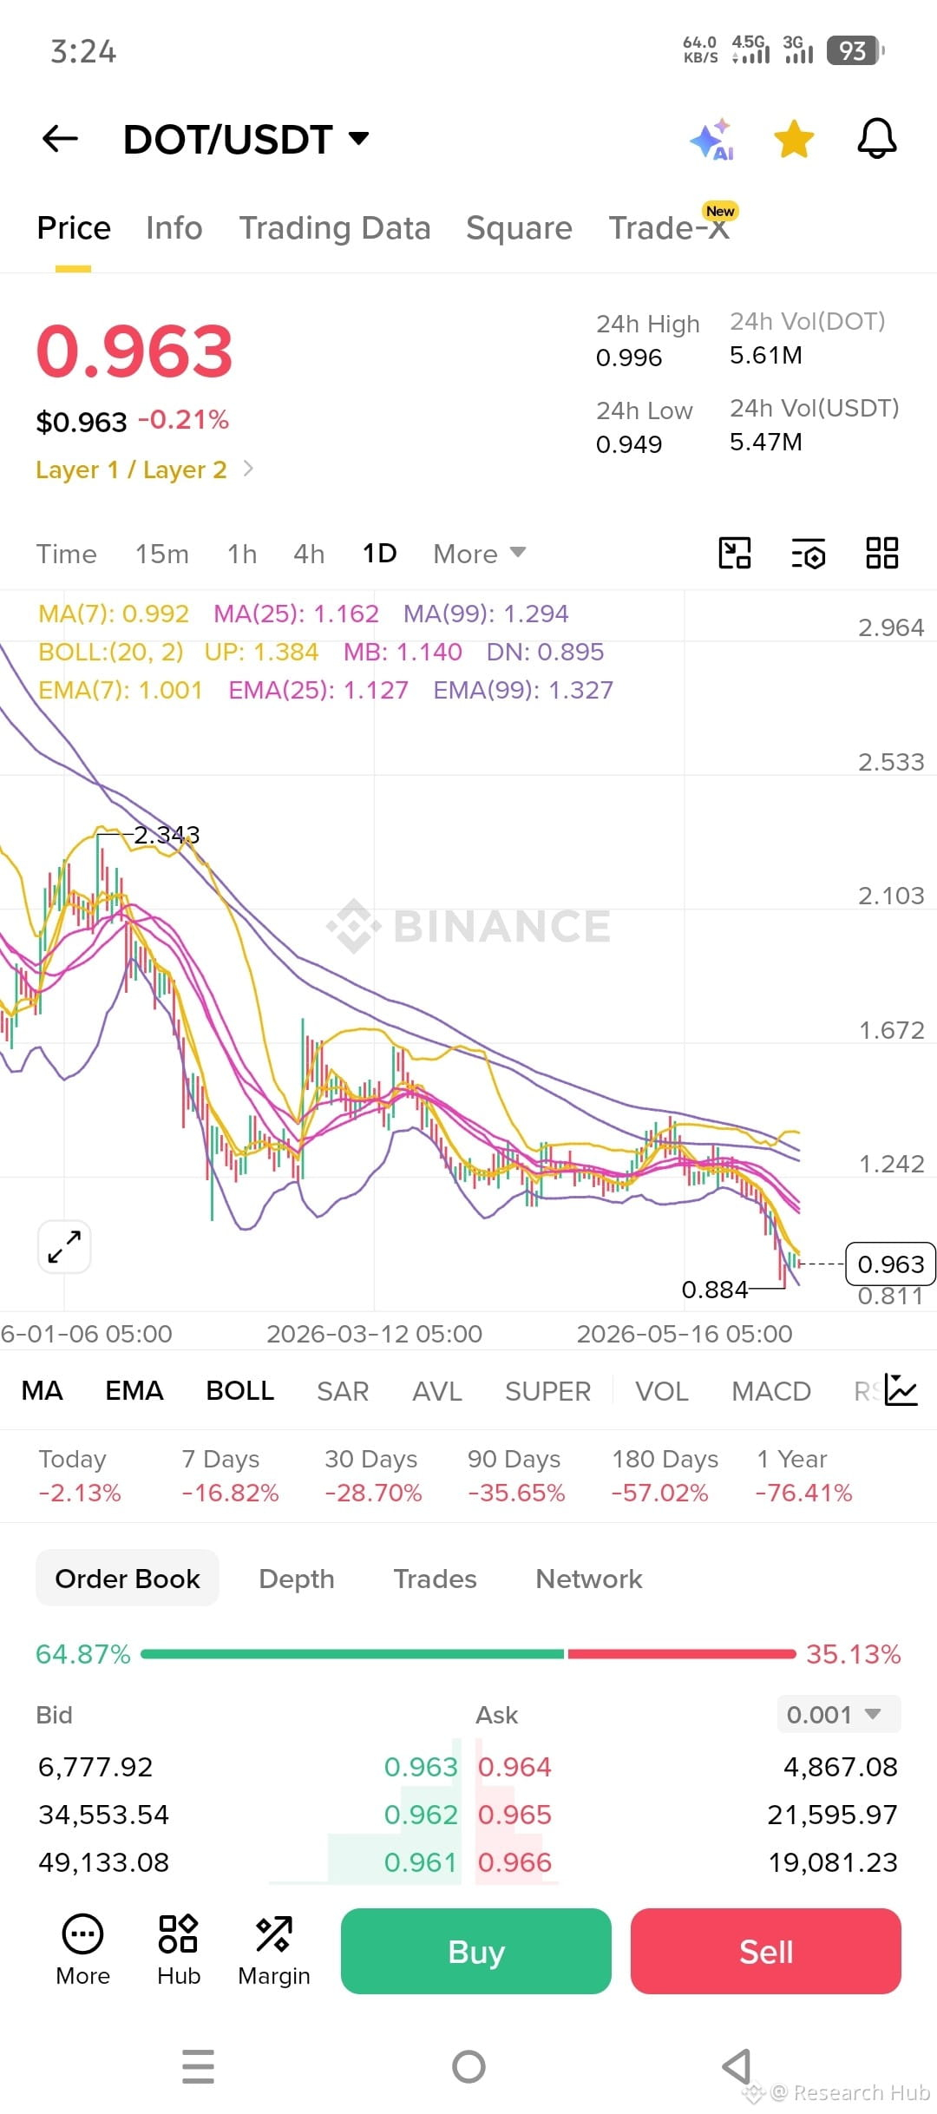Tap the 7 Days -16.82% performance value
The height and width of the screenshot is (2114, 937).
[x=230, y=1494]
